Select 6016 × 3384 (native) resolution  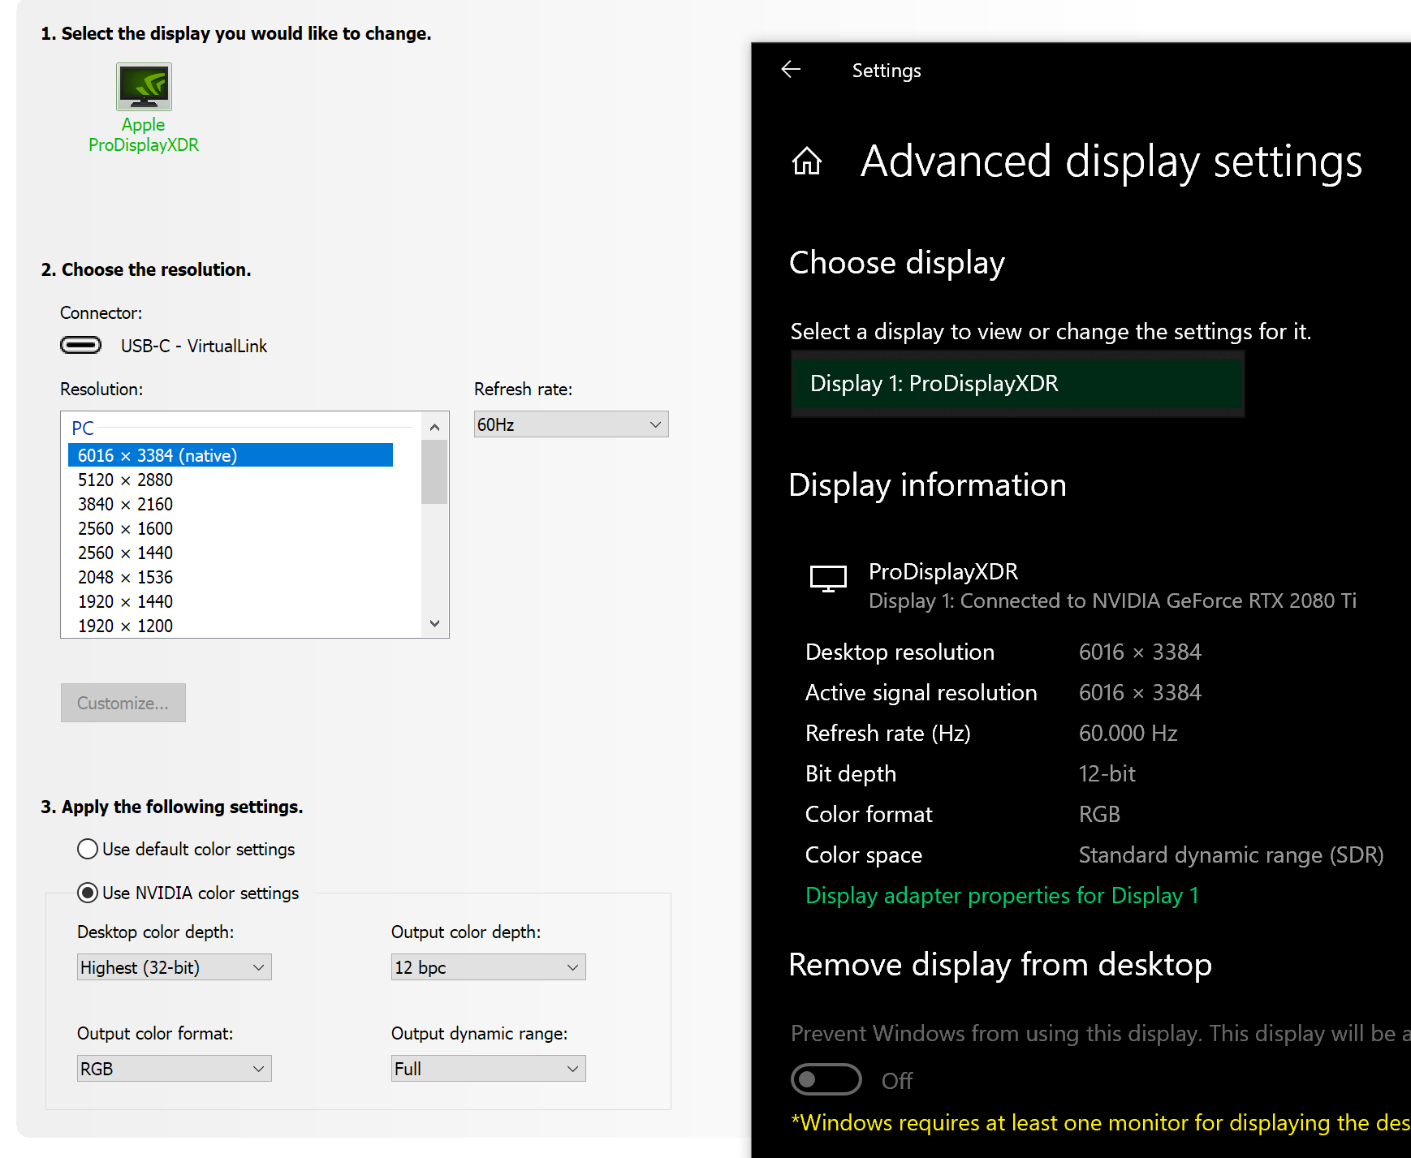pyautogui.click(x=231, y=455)
